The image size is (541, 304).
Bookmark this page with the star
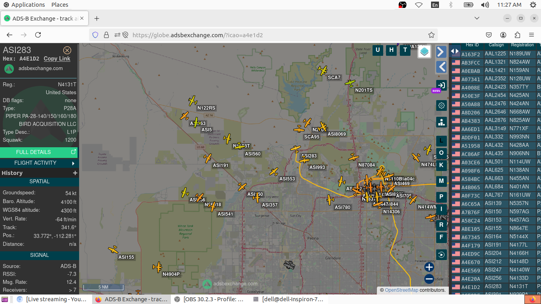[431, 35]
